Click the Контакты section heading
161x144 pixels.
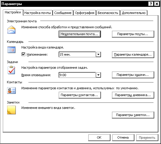point(15,82)
